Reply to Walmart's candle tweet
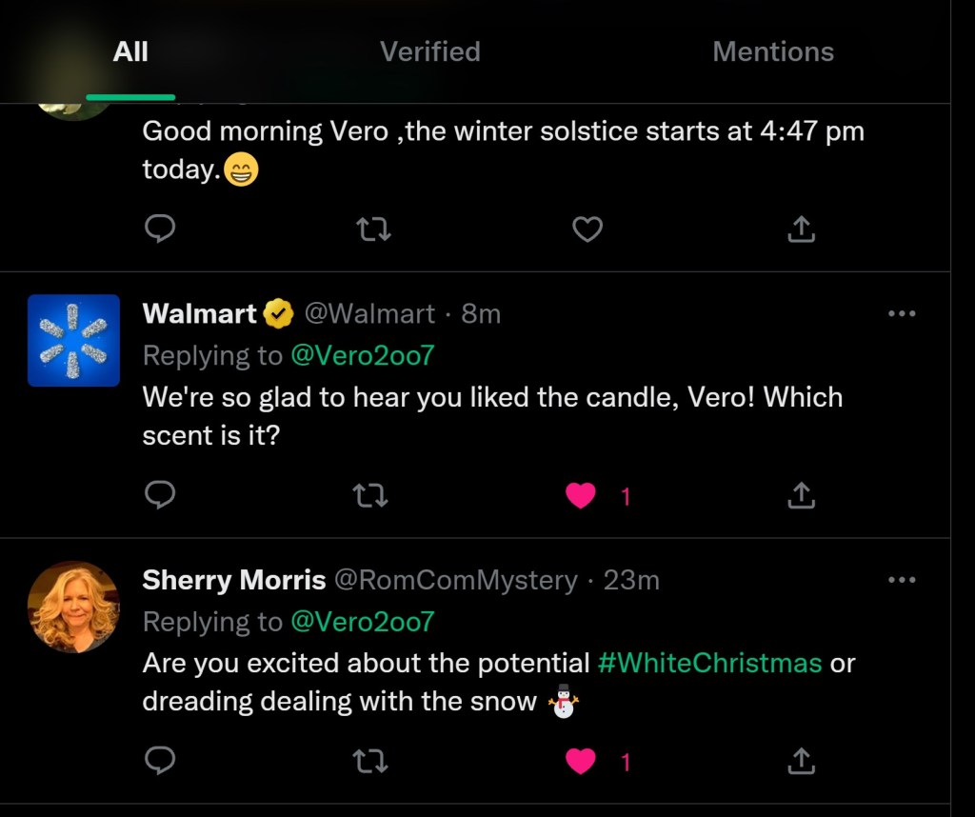The width and height of the screenshot is (975, 817). click(160, 495)
